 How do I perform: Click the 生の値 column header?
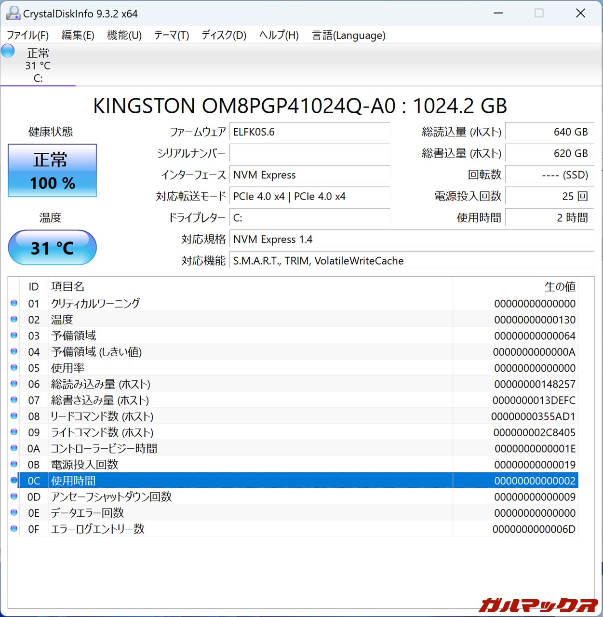pos(559,287)
